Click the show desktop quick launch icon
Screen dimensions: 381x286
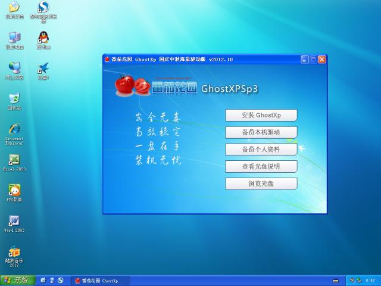click(52, 281)
